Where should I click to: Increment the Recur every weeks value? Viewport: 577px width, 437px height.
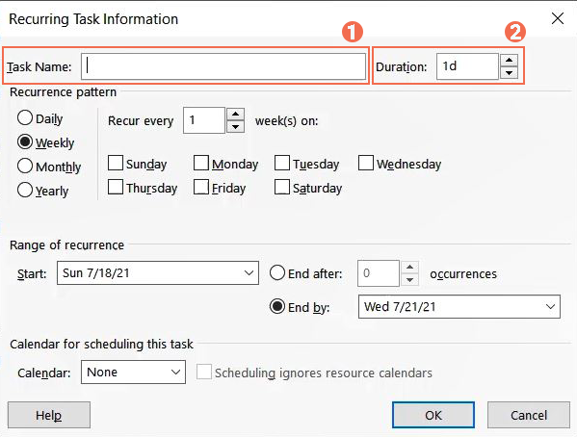tap(235, 114)
